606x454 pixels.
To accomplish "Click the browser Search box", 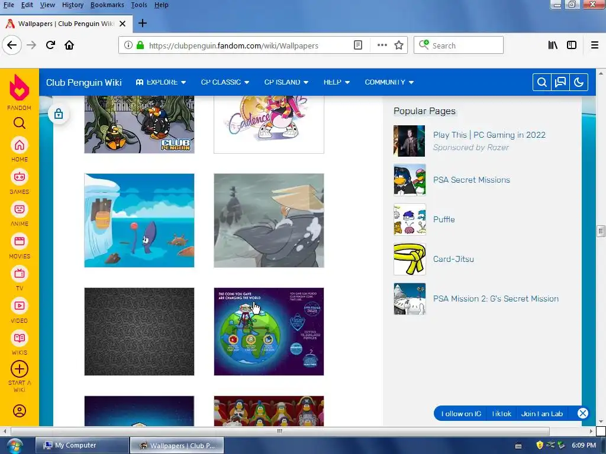I will tap(459, 45).
